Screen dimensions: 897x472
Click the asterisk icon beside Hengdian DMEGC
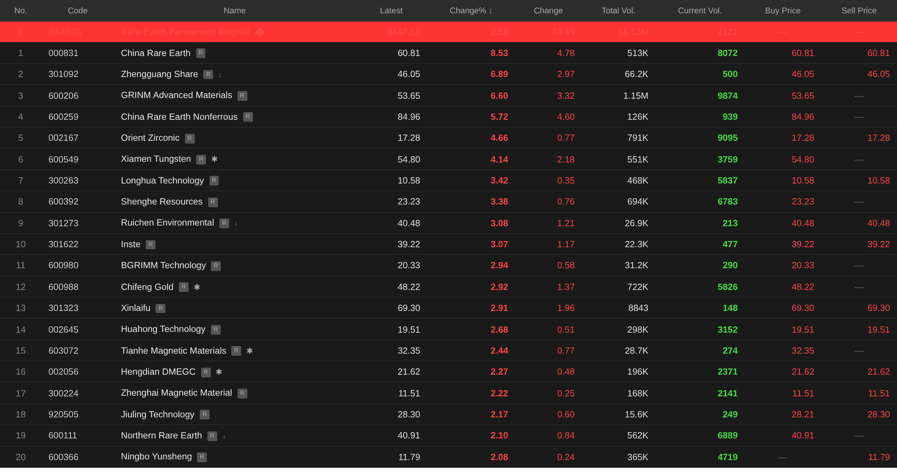click(219, 372)
